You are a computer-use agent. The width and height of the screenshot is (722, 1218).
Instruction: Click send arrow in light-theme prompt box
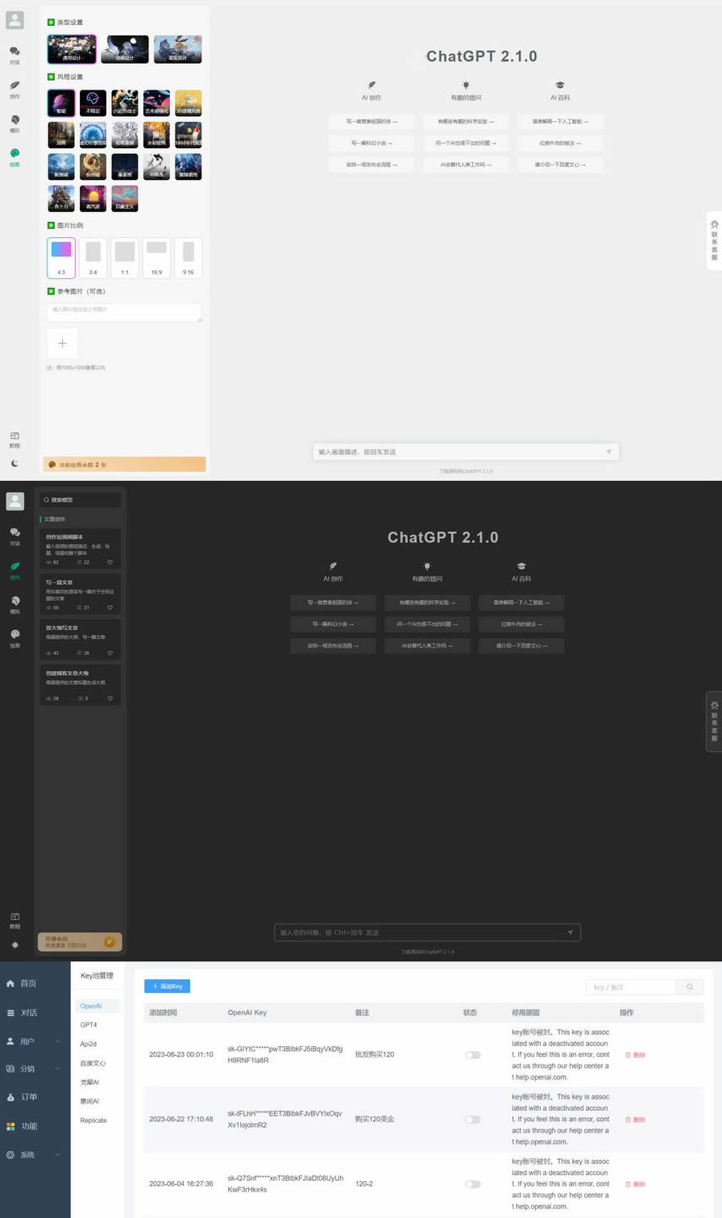[x=608, y=452]
